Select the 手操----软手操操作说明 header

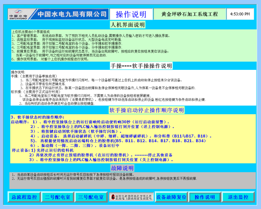[130, 65]
